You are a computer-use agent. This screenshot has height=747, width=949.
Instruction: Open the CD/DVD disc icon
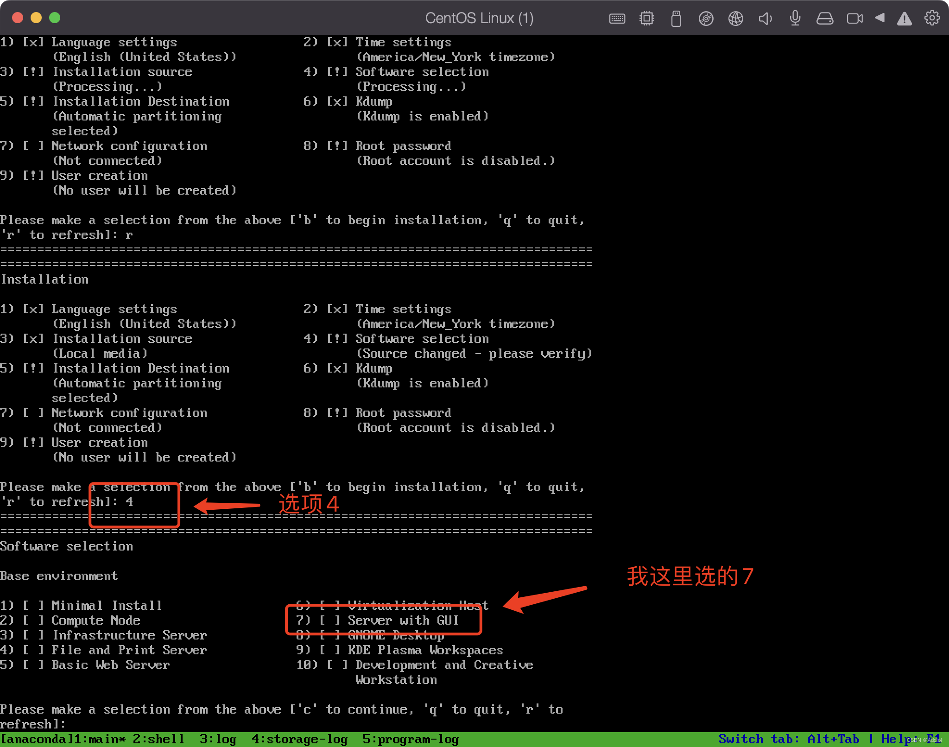coord(706,19)
